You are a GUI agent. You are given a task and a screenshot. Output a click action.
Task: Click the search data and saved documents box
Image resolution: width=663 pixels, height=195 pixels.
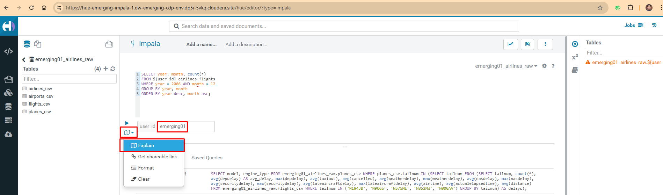pos(344,26)
